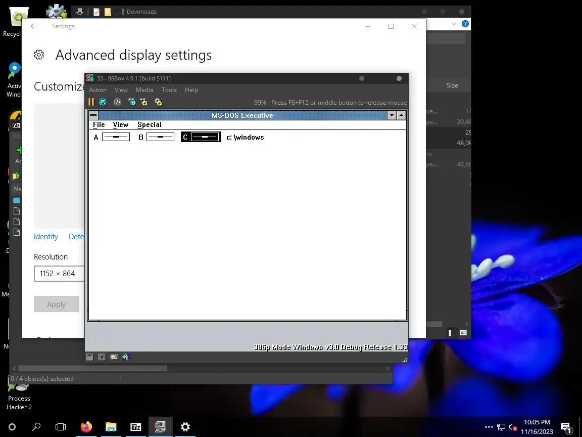Click the c:\windows path label

[246, 137]
